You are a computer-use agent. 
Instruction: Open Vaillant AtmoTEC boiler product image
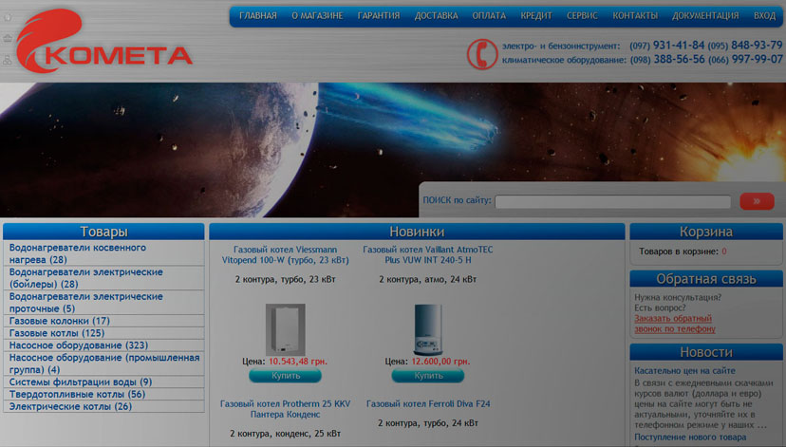click(427, 329)
